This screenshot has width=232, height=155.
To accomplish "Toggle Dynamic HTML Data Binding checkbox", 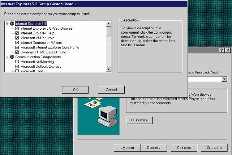I will click(17, 52).
